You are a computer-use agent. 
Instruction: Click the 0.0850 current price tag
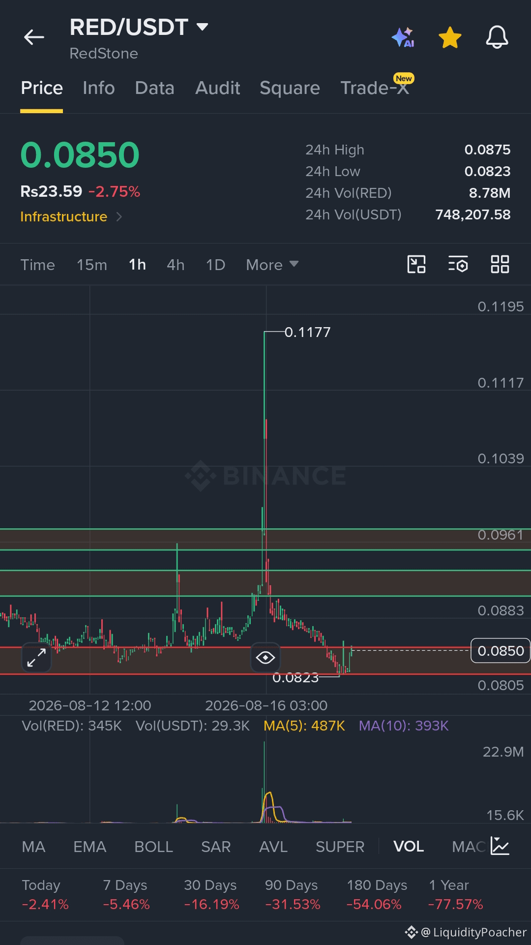(x=501, y=651)
